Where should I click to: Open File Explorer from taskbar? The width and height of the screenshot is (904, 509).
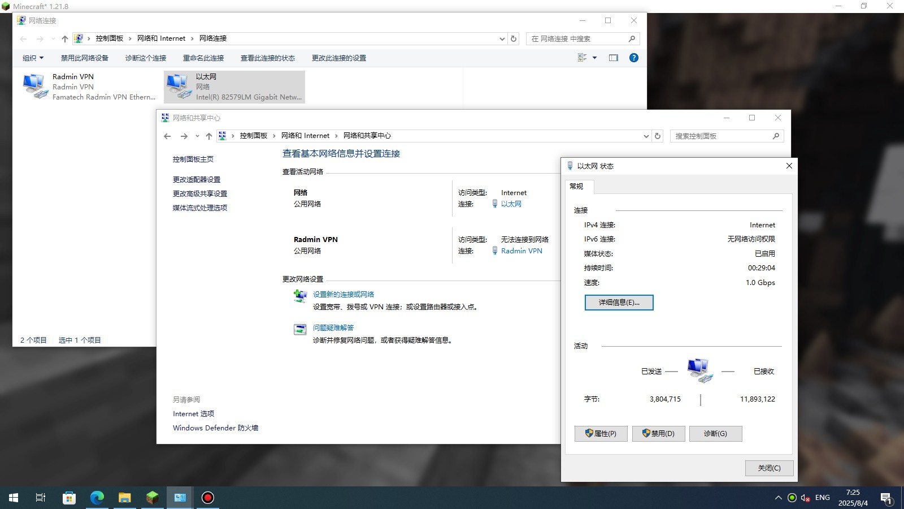125,498
